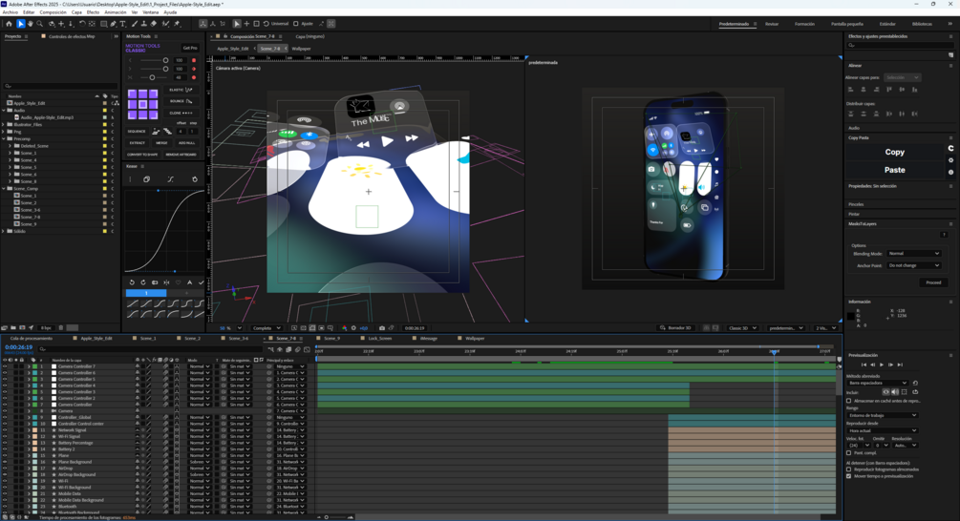The image size is (960, 521).
Task: Pick the Pen tool in the toolbar
Action: 114,24
